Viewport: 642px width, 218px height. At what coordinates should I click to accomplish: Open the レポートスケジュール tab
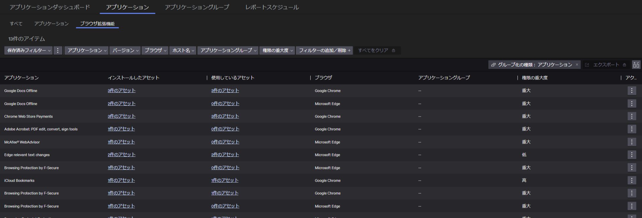(x=272, y=7)
